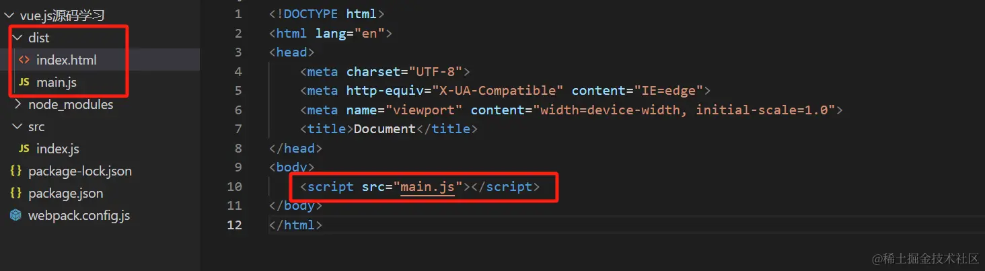This screenshot has width=985, height=271.
Task: Click the DOCTYPE html declaration text
Action: point(326,14)
